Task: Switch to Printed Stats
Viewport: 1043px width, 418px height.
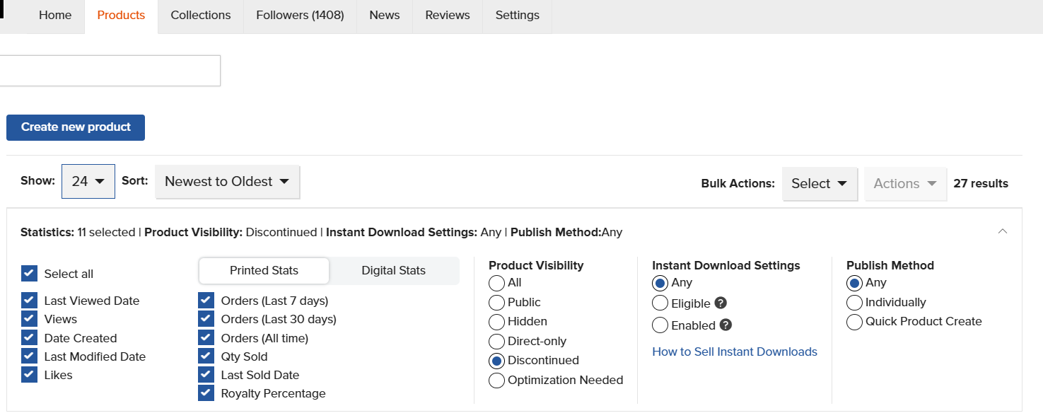Action: (264, 271)
